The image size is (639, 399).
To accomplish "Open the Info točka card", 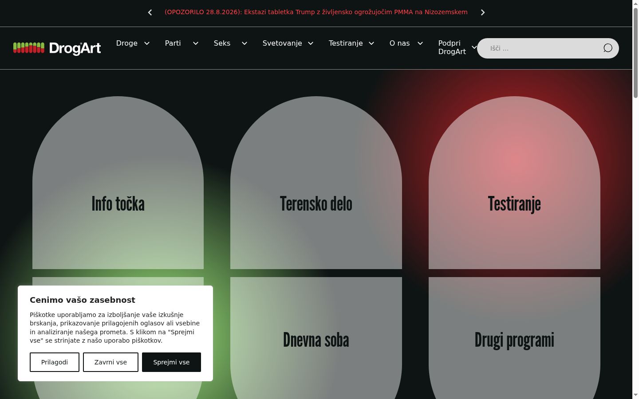I will click(x=118, y=183).
